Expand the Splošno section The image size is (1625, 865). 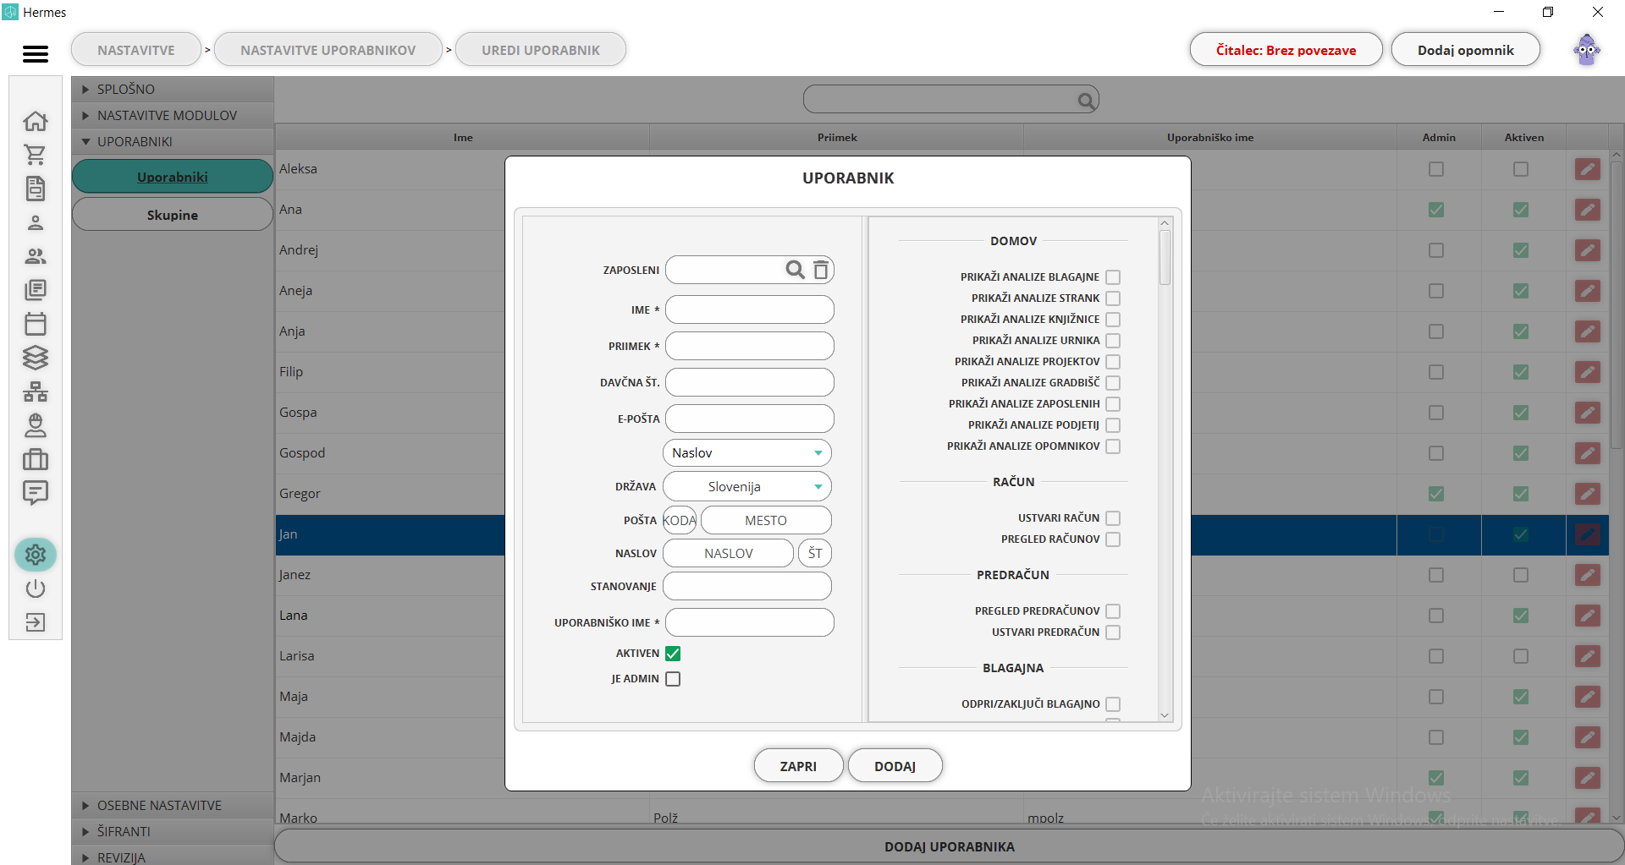[173, 89]
